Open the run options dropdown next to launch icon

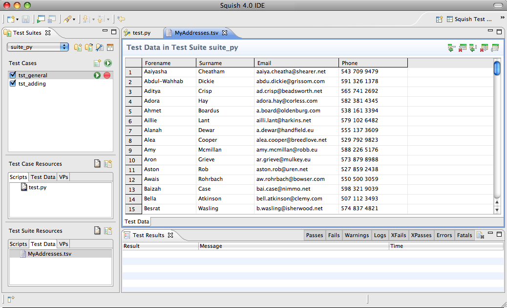74,20
